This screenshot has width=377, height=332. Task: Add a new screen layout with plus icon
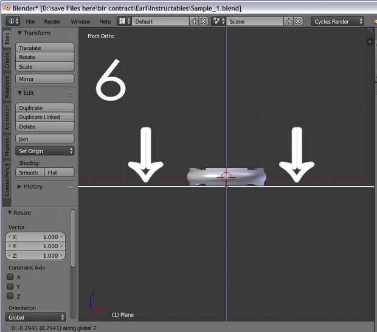[x=194, y=21]
